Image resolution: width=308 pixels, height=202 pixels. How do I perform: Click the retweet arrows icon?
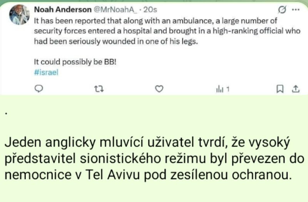pyautogui.click(x=99, y=89)
